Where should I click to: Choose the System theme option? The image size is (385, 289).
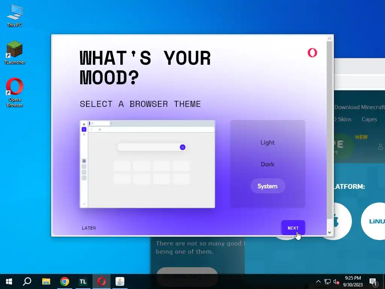pos(268,186)
